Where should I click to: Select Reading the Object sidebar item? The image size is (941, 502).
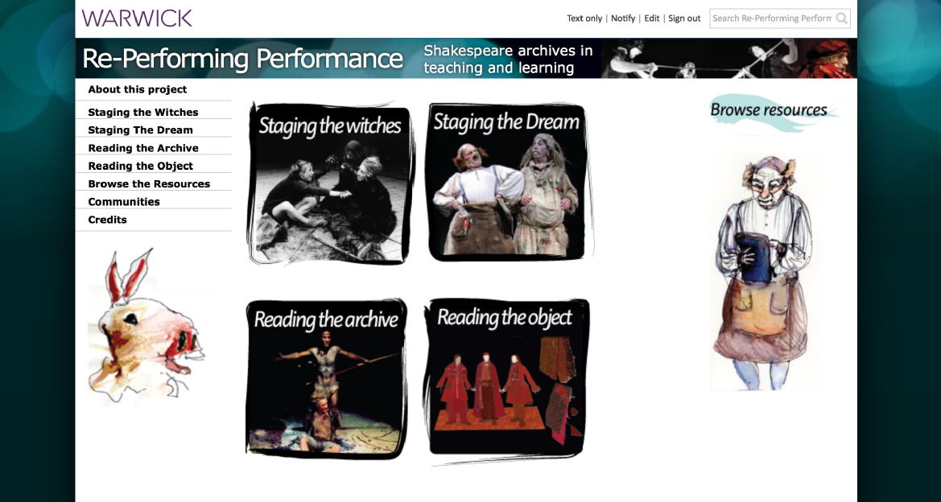(140, 167)
